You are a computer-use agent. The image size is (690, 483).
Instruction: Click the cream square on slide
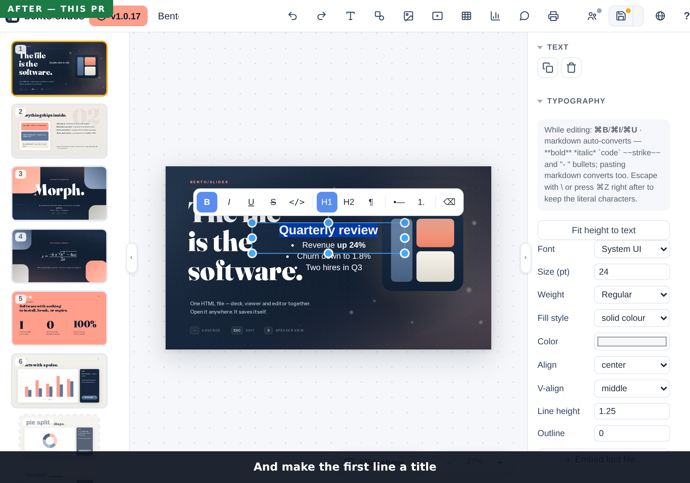coord(435,266)
